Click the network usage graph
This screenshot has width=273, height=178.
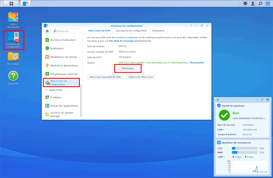coord(249,167)
